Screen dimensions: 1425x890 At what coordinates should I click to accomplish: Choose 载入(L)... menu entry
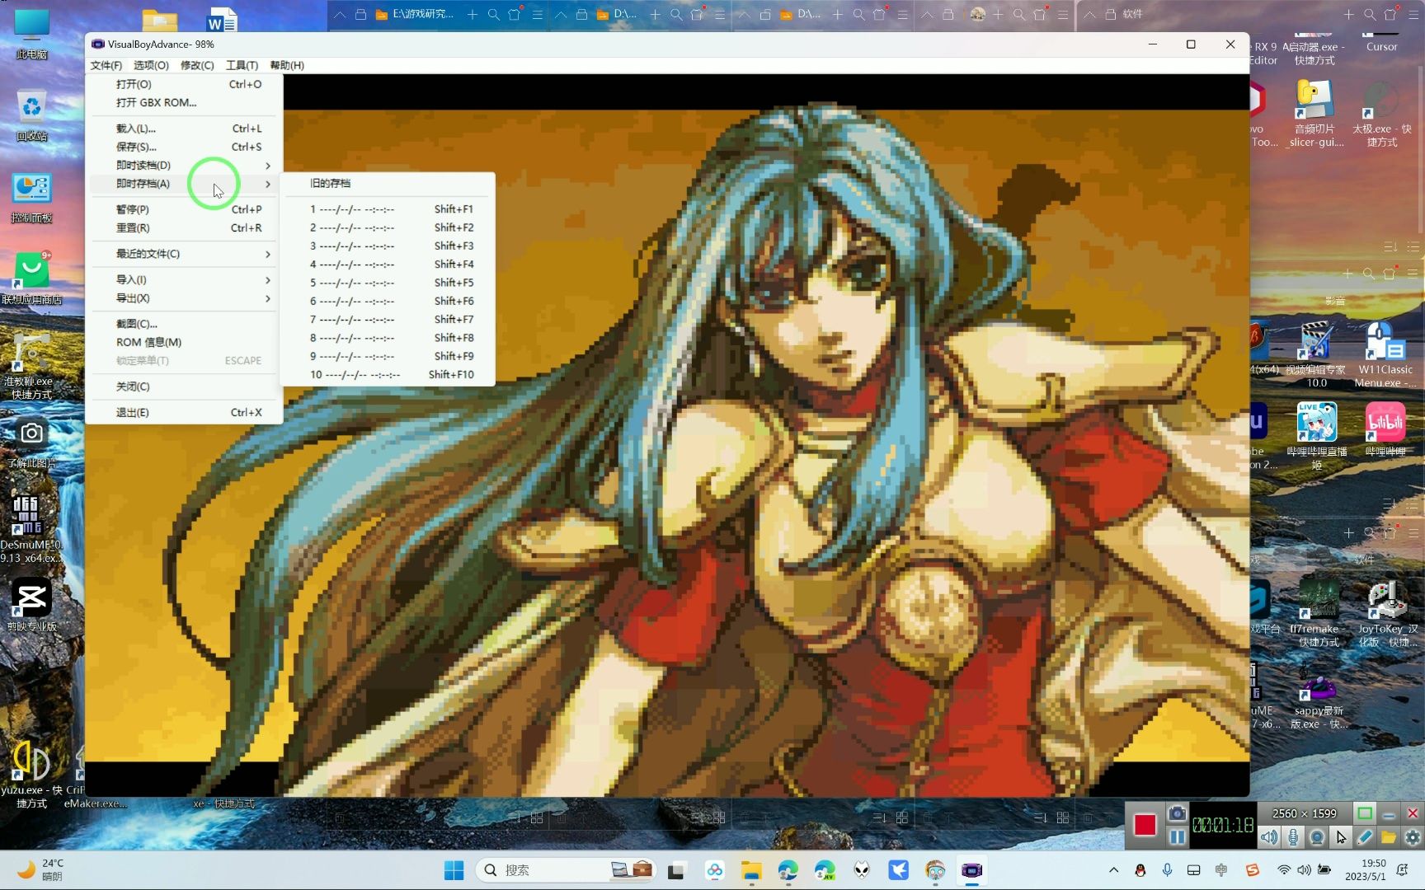(x=184, y=129)
